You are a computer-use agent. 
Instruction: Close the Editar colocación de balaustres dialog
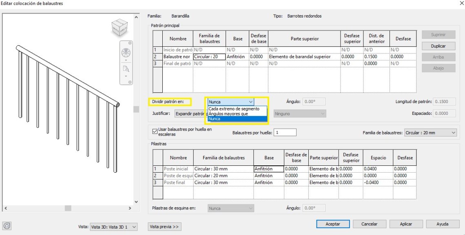(x=461, y=3)
